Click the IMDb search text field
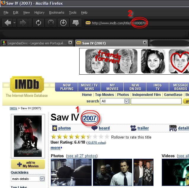 point(156,101)
